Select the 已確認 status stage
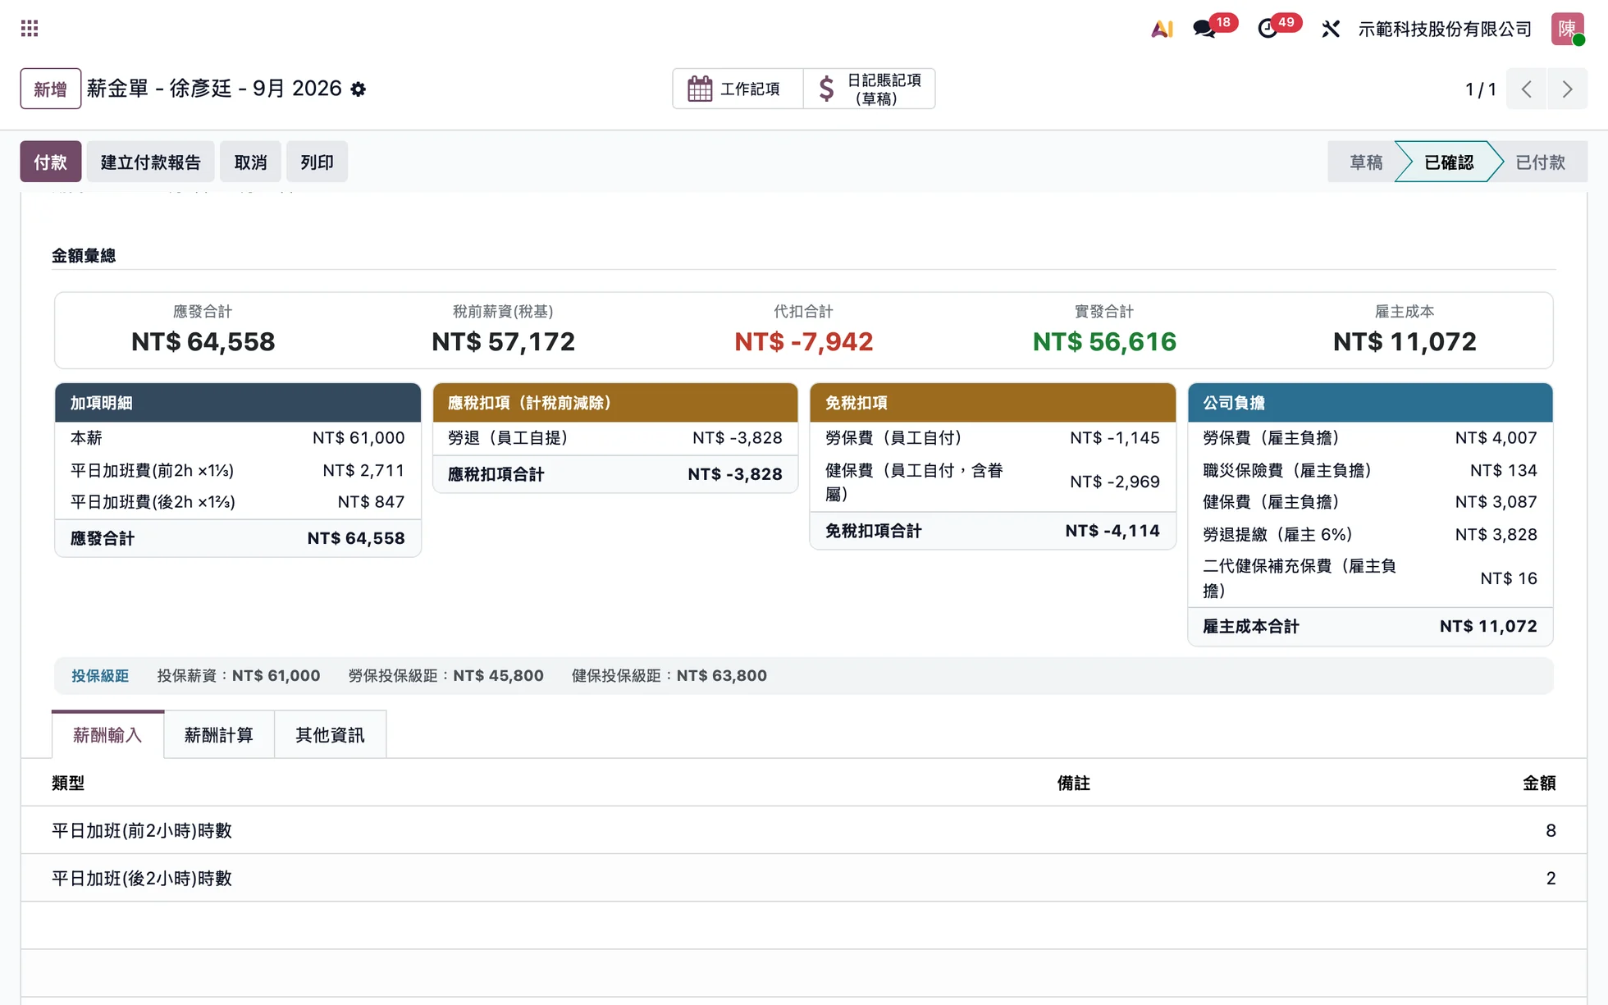 1448,162
